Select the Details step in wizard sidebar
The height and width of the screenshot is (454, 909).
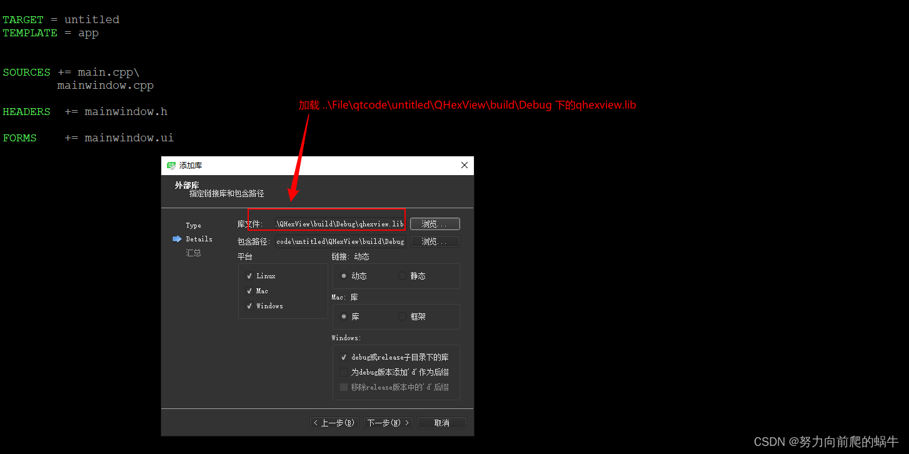(199, 239)
